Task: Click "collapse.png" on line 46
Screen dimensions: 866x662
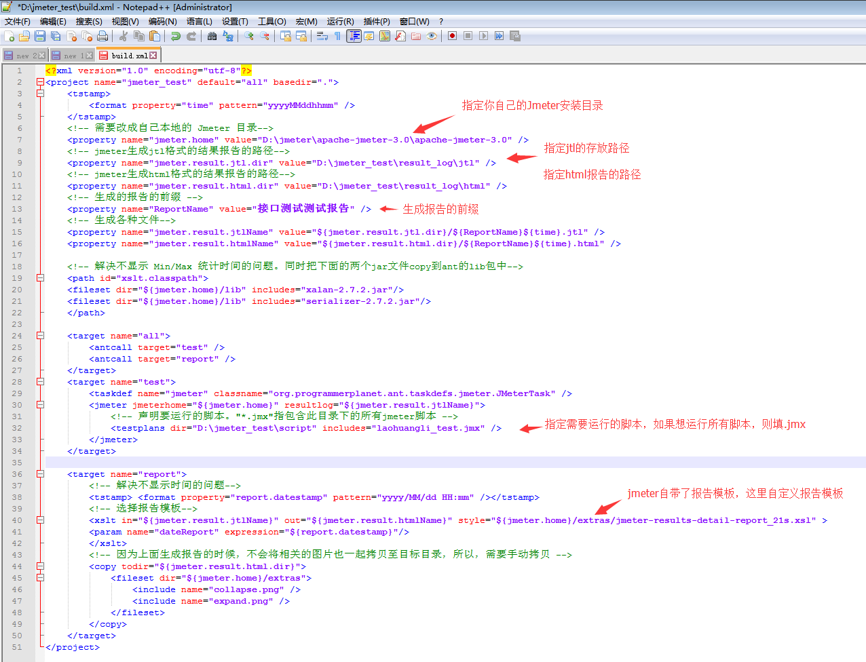Action: click(246, 589)
